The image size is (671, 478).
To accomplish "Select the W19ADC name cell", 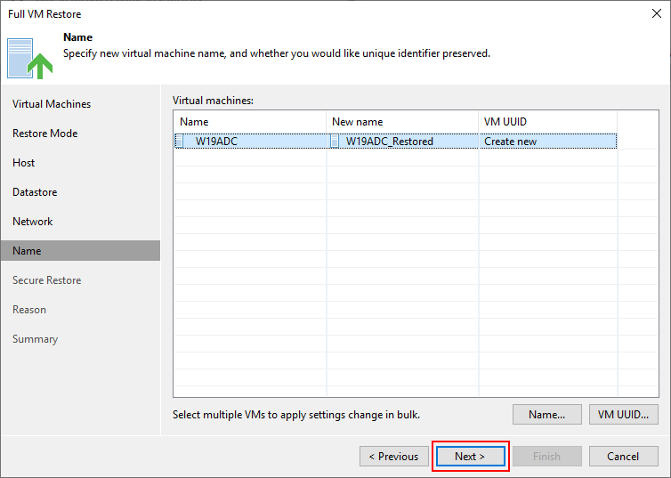I will point(250,142).
